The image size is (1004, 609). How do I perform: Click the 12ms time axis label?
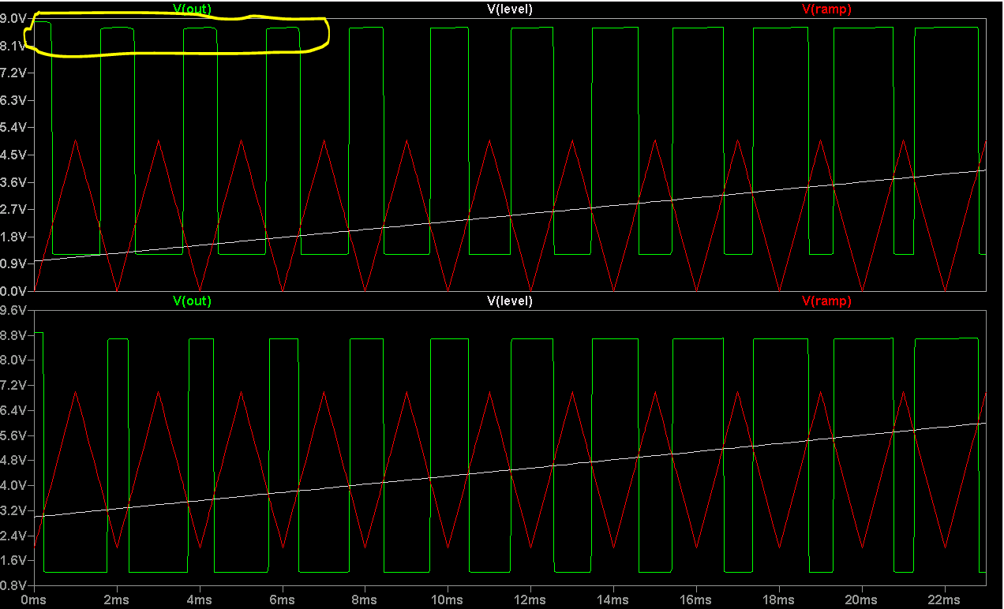coord(530,600)
